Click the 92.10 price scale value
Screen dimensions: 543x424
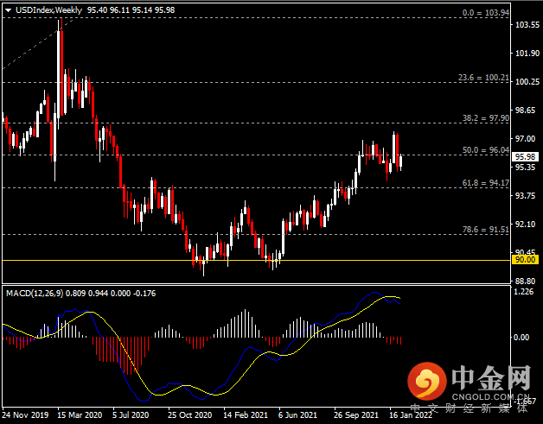pyautogui.click(x=527, y=225)
